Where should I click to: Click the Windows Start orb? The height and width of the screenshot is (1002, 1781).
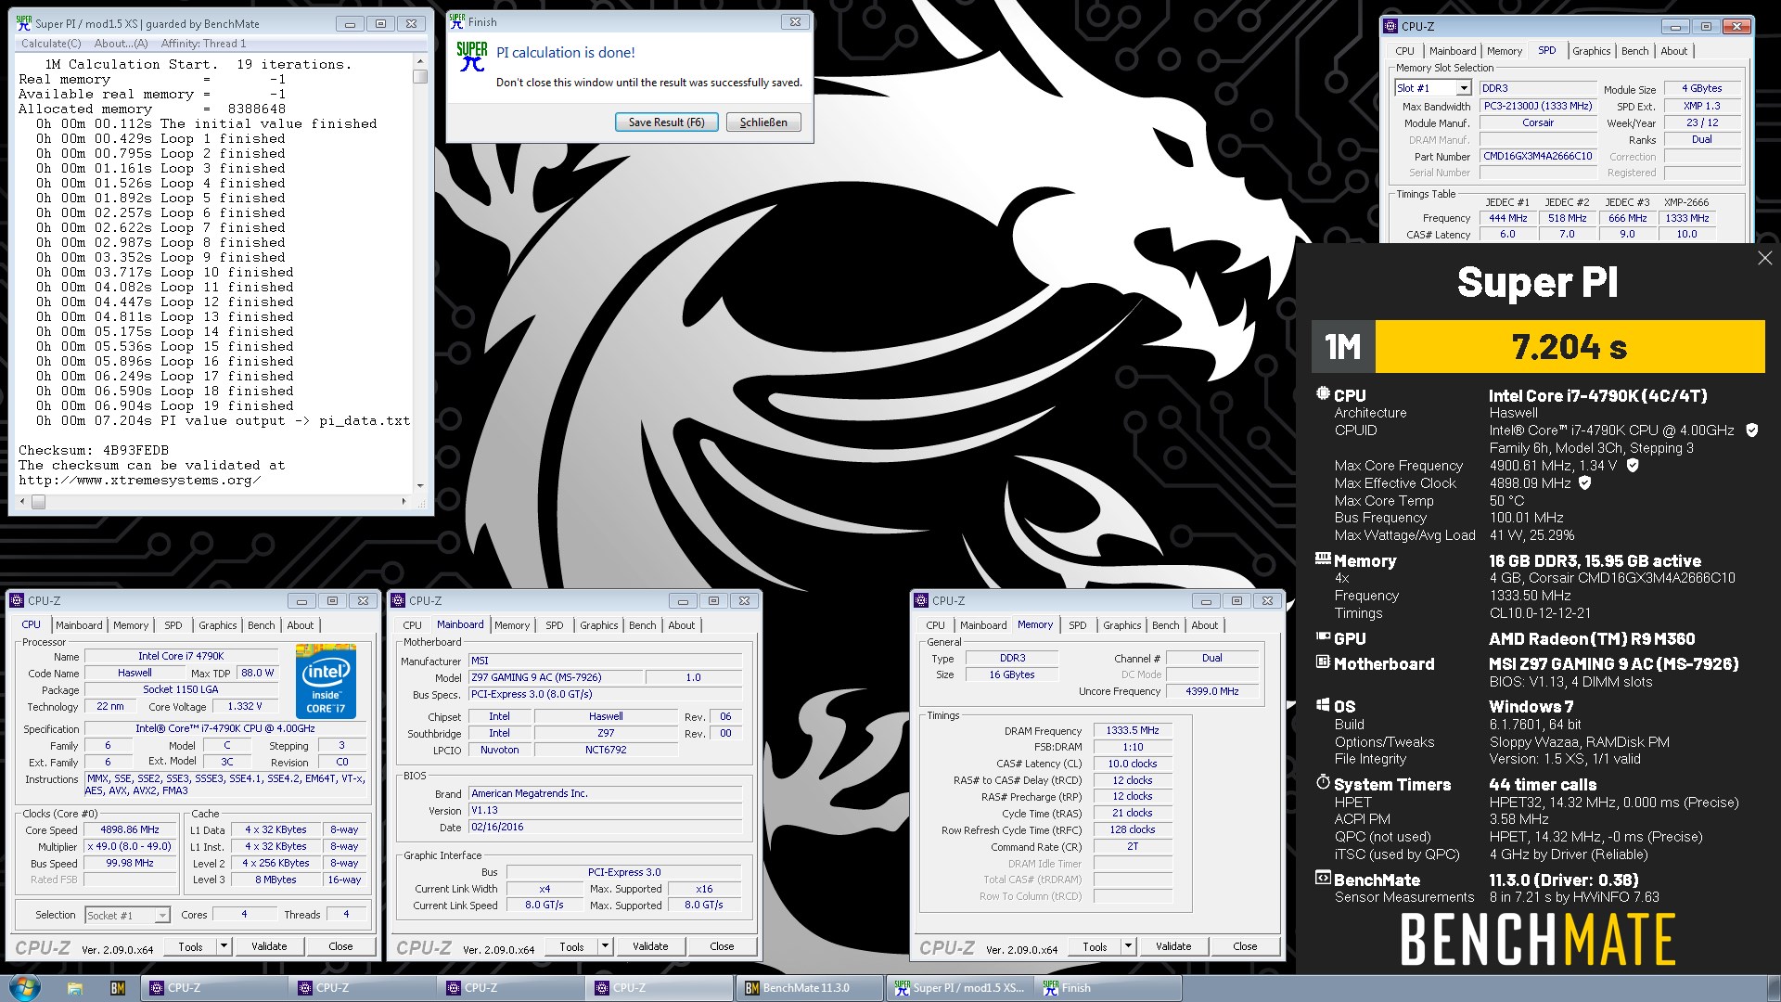click(25, 988)
